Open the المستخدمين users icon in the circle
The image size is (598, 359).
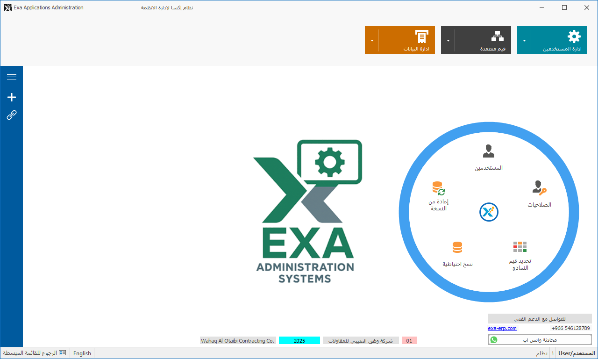[489, 151]
